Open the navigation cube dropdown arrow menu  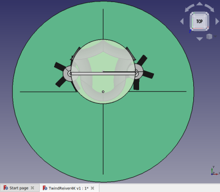(x=215, y=36)
